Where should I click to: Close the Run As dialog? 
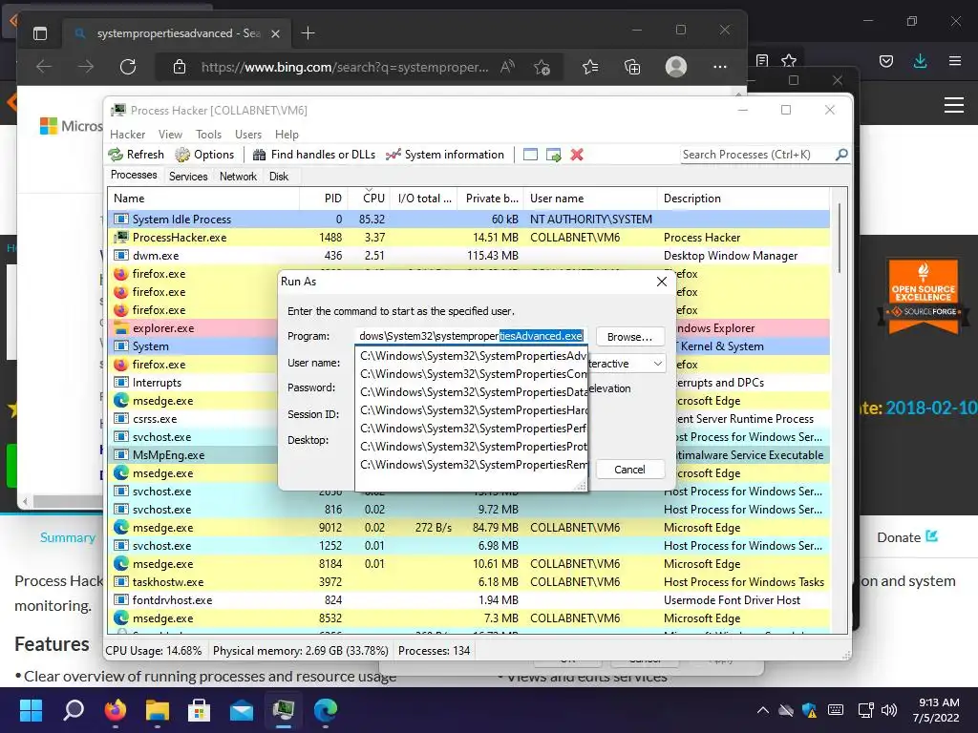coord(662,282)
